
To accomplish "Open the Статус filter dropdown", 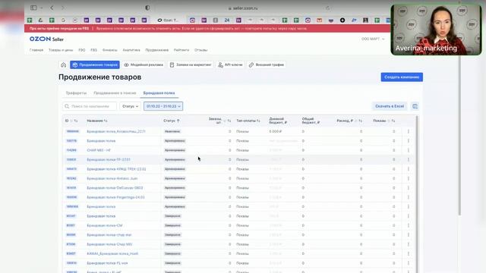I will point(130,106).
